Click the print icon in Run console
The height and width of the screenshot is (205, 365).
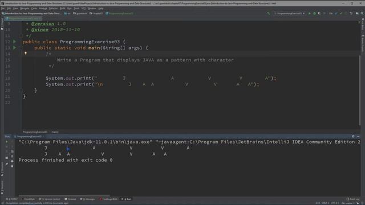point(12,161)
